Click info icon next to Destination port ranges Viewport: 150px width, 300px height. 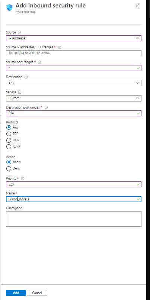pos(46,107)
